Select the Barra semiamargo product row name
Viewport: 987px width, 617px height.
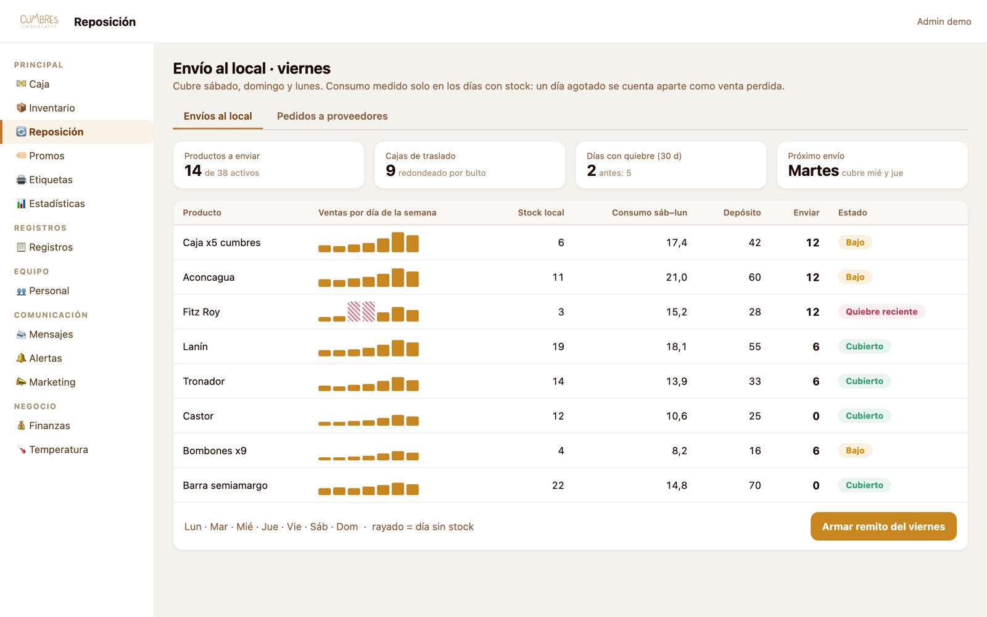(225, 486)
